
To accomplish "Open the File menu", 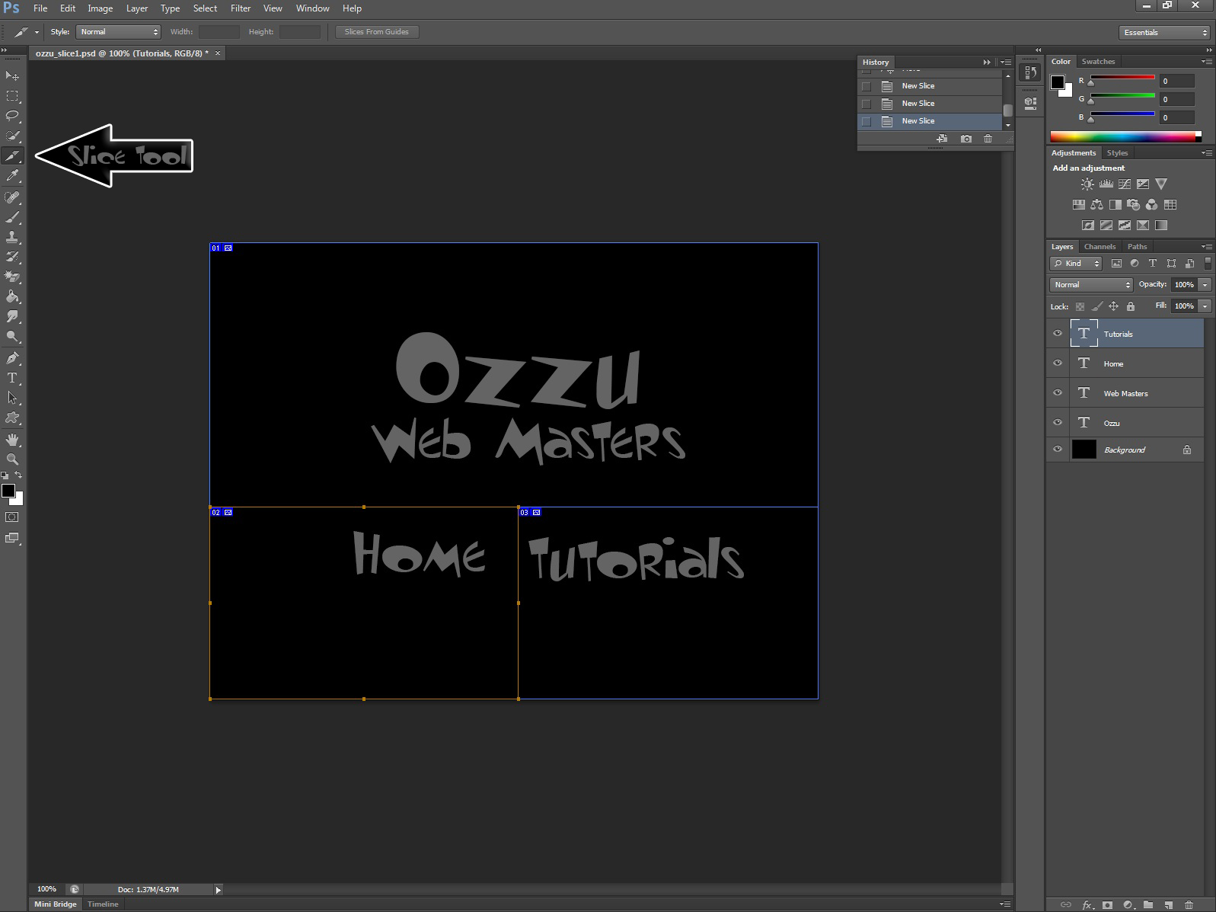I will coord(40,8).
